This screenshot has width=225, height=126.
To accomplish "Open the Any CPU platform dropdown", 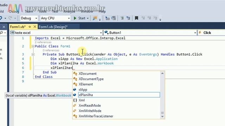I will pyautogui.click(x=56, y=18).
